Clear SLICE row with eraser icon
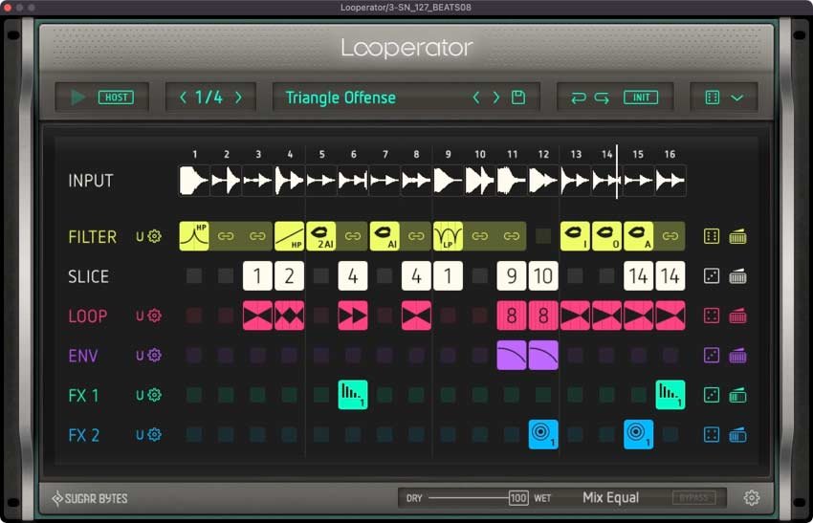This screenshot has width=813, height=523. pos(737,276)
